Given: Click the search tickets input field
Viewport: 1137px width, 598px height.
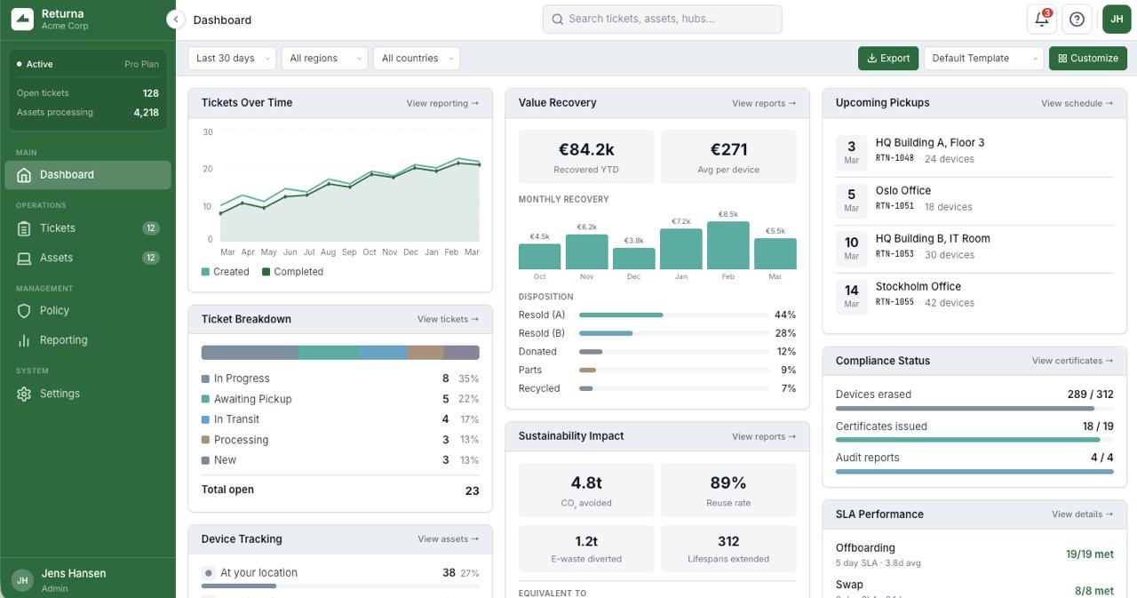Looking at the screenshot, I should tap(663, 19).
